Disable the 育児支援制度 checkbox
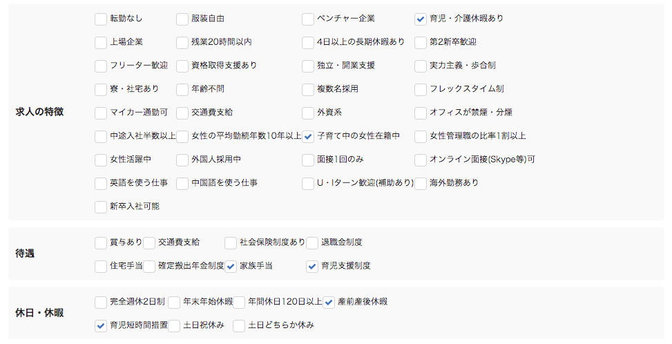The width and height of the screenshot is (672, 344). click(312, 267)
